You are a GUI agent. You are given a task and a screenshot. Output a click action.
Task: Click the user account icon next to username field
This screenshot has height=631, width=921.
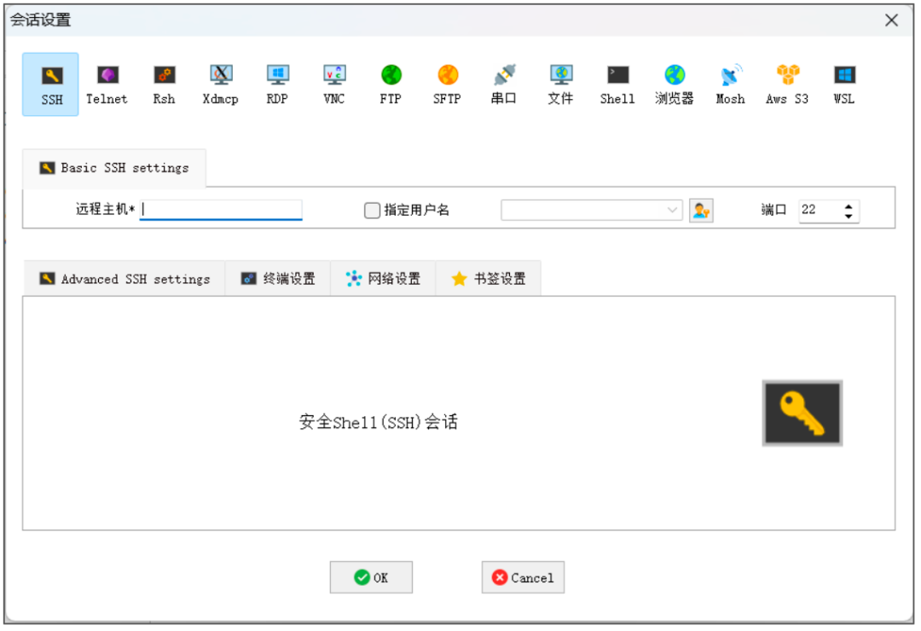(x=700, y=210)
